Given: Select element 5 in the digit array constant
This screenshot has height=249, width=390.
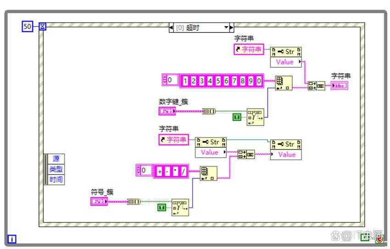Looking at the screenshot, I should click(218, 81).
